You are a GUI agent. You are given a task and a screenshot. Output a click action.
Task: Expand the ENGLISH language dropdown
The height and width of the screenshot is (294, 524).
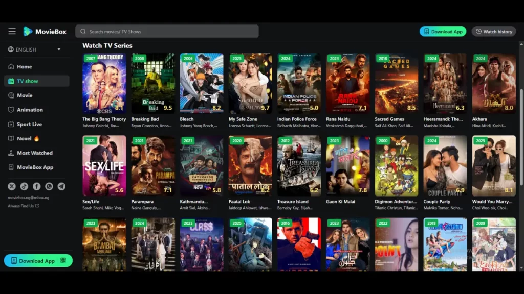click(x=59, y=50)
